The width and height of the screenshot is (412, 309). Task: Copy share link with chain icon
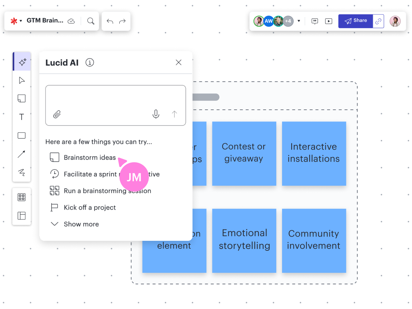(379, 21)
